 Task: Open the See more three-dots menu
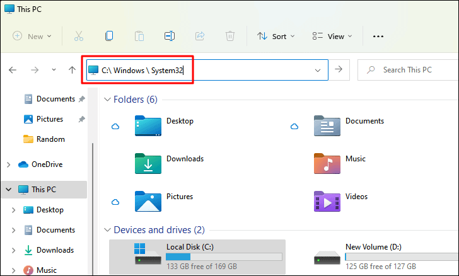[x=378, y=37]
